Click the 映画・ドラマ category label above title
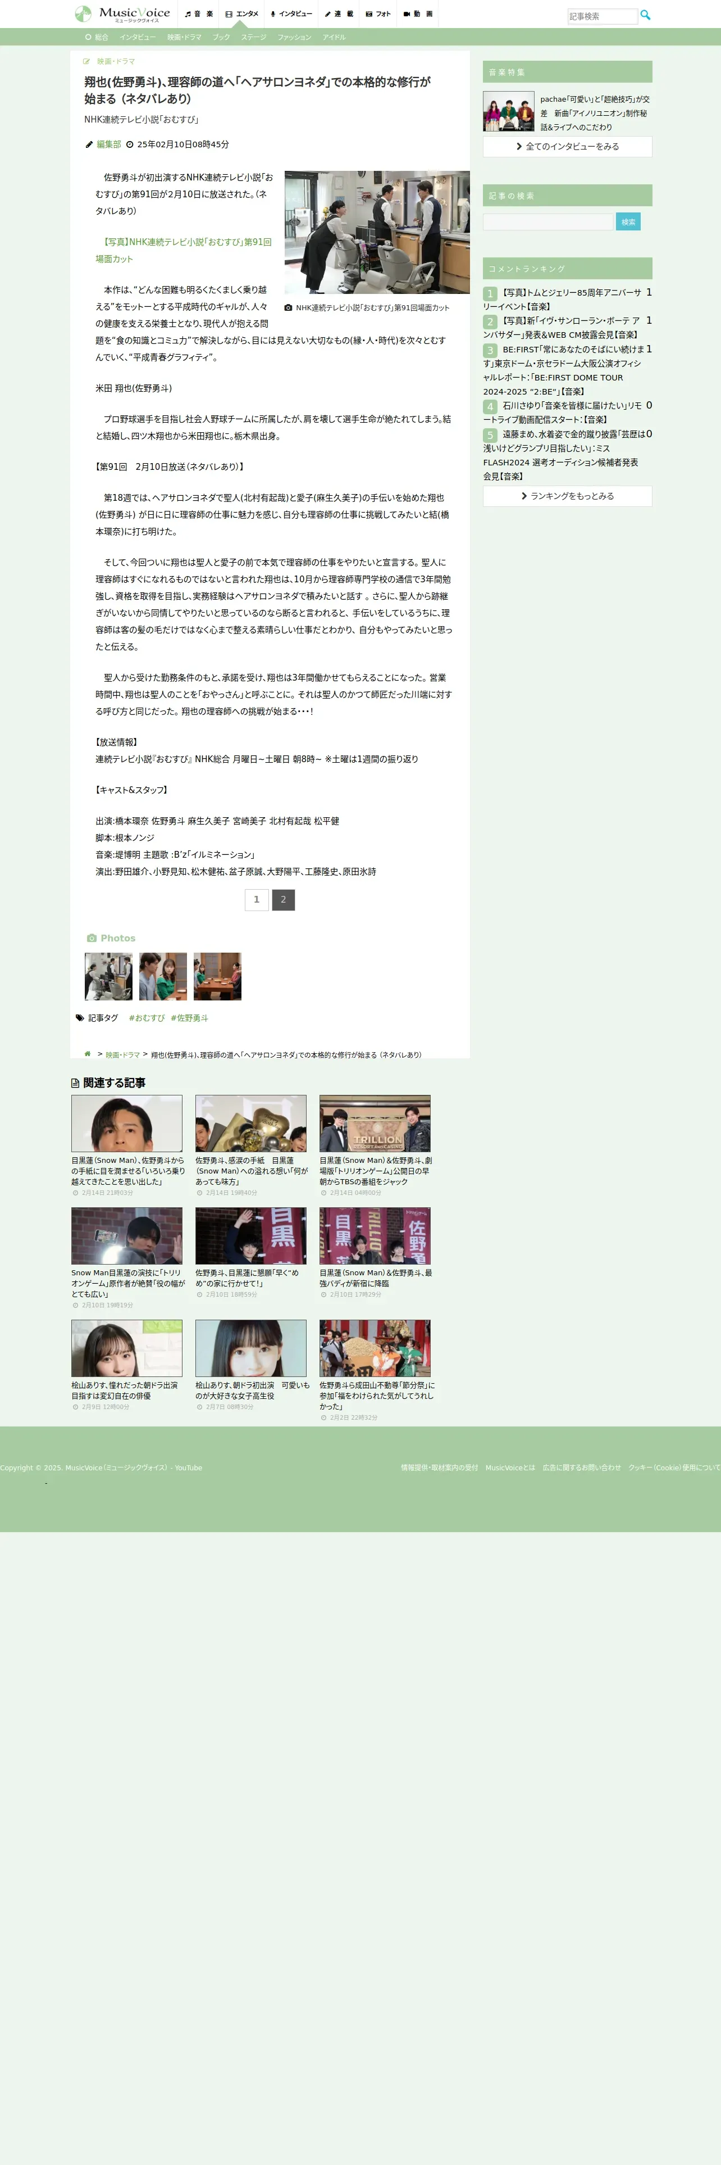 point(116,61)
